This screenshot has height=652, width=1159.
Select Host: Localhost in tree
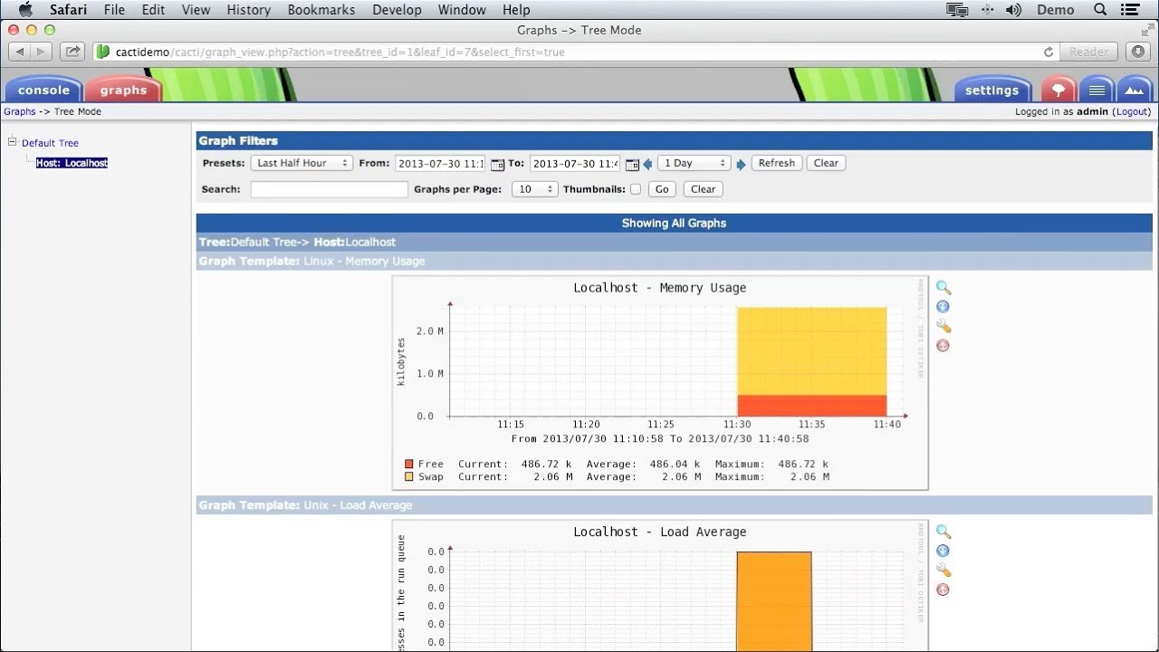coord(72,163)
